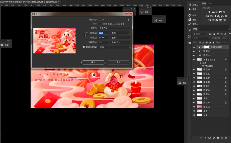This screenshot has height=143, width=231.
Task: Hide layer 图层 22
Action: point(194,51)
